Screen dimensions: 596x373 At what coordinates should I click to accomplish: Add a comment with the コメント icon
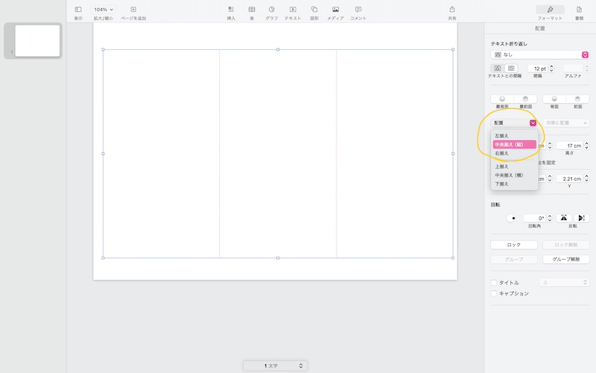pos(358,10)
